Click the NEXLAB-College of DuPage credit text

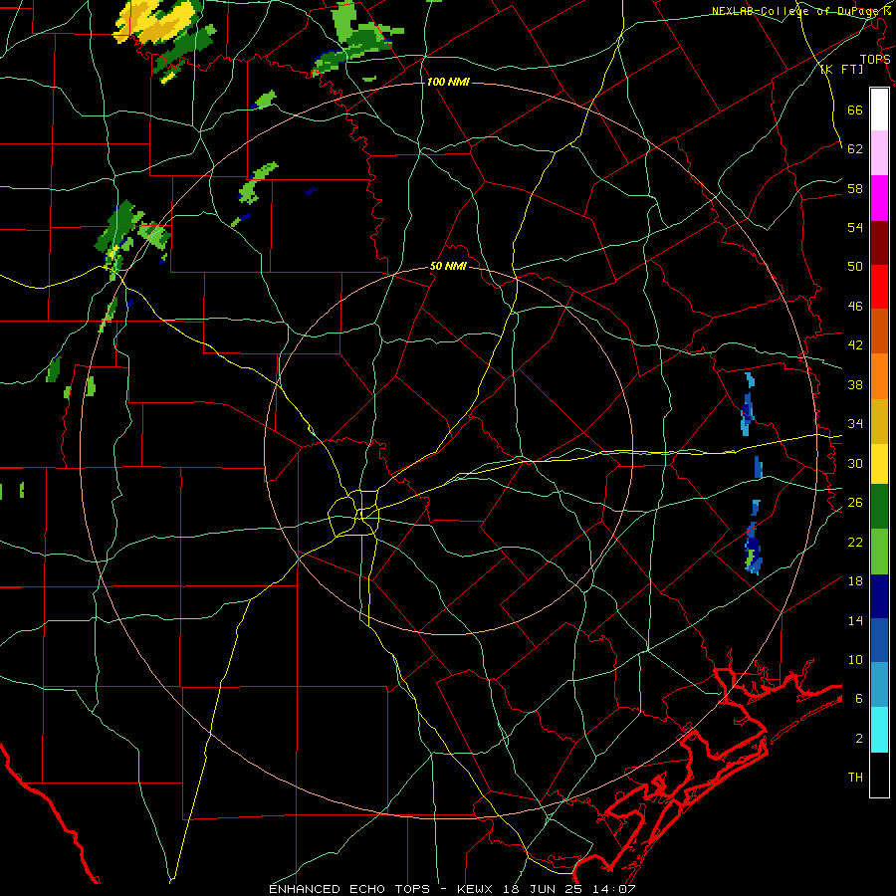801,11
